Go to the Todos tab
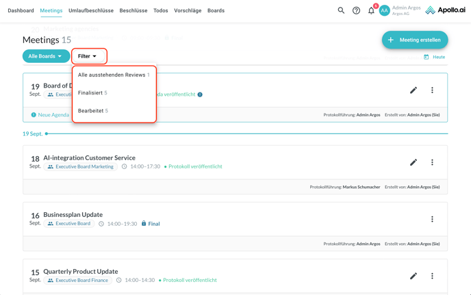Screen dimensions: 471x295 (x=161, y=10)
